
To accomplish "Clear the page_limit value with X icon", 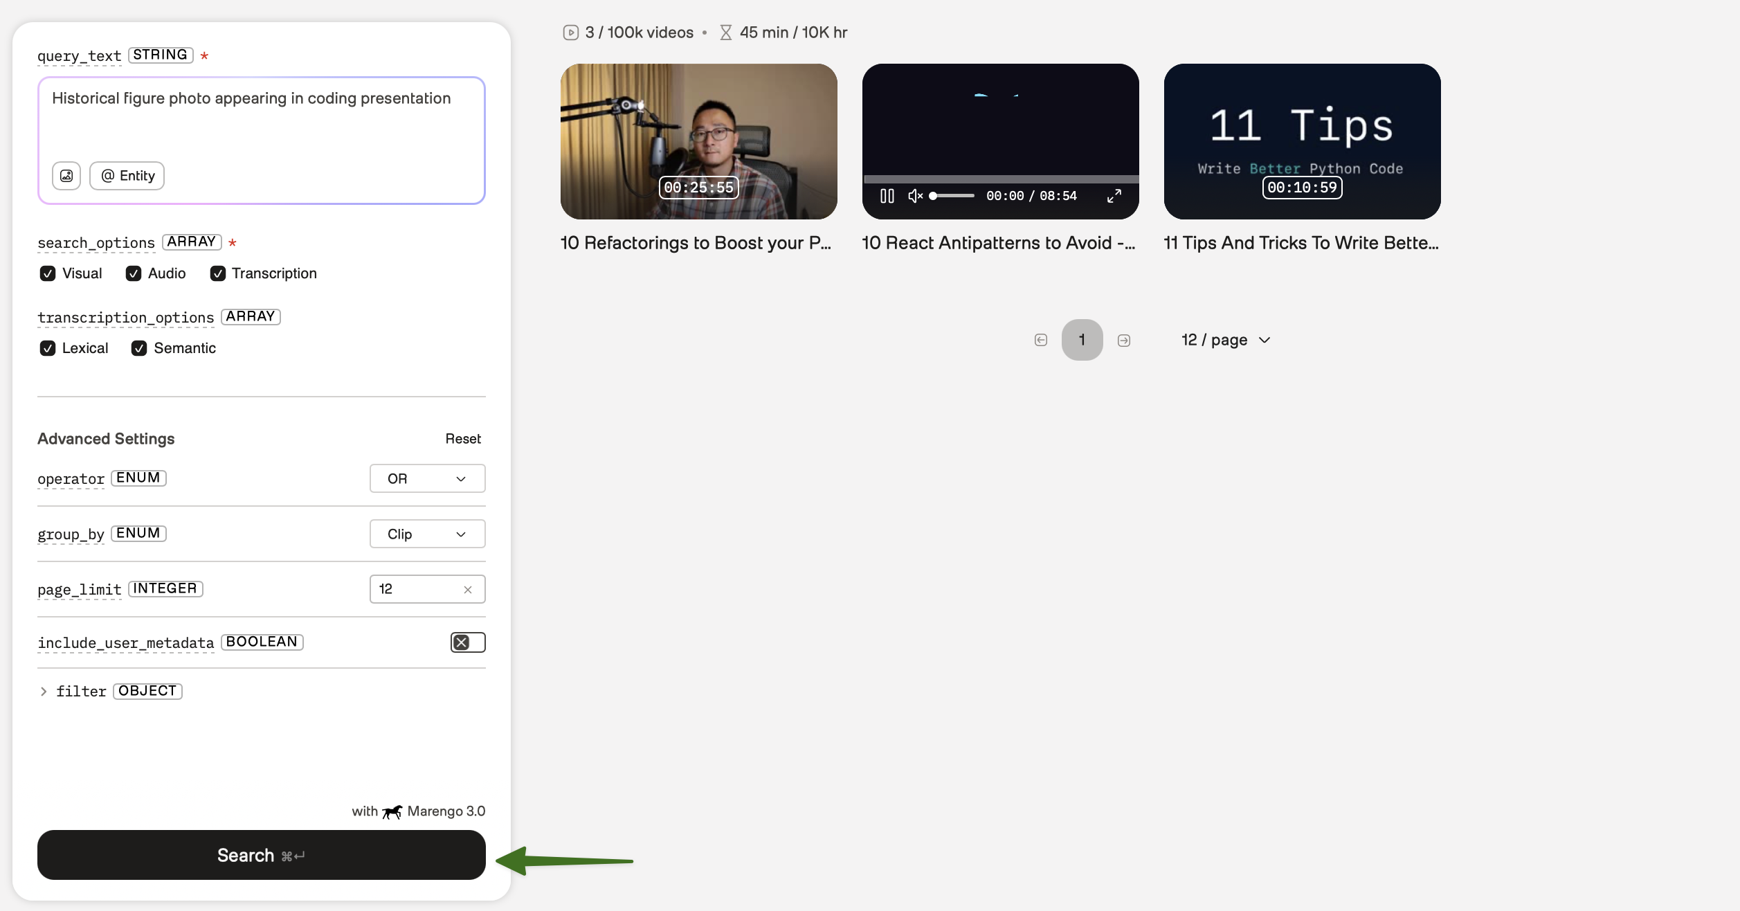I will pos(468,590).
